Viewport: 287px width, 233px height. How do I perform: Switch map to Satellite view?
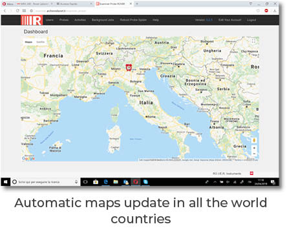[x=41, y=42]
